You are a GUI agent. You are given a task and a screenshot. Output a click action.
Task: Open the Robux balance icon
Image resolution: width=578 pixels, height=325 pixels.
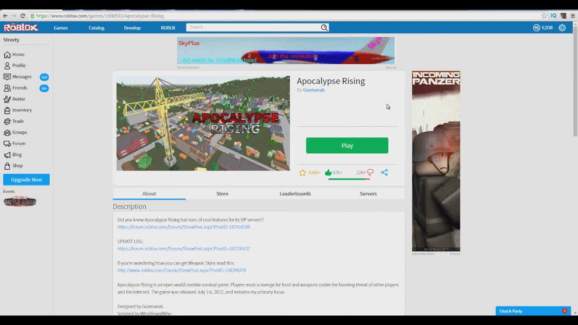(536, 28)
